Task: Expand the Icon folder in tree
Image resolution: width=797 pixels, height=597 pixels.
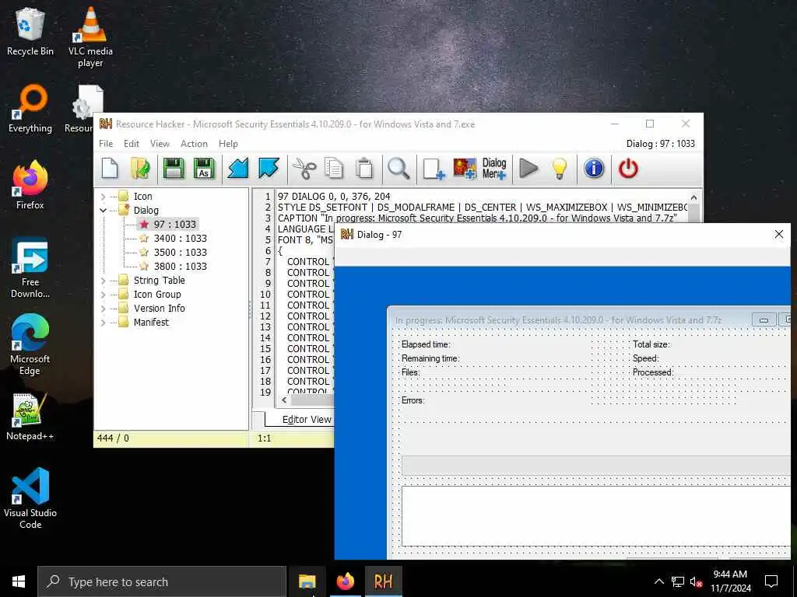Action: [104, 197]
